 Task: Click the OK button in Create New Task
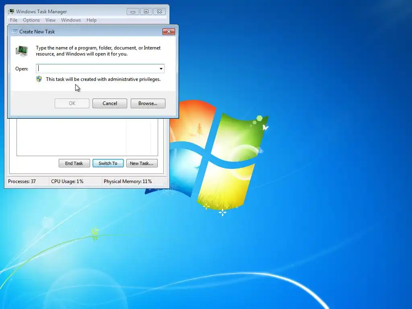click(72, 103)
